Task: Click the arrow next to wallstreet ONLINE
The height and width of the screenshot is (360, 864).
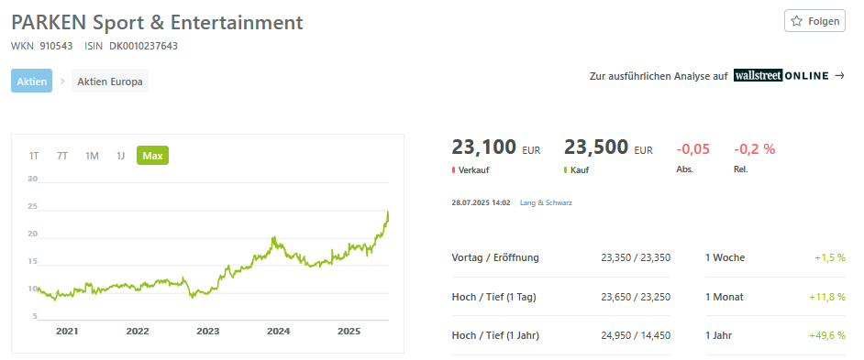Action: tap(839, 76)
